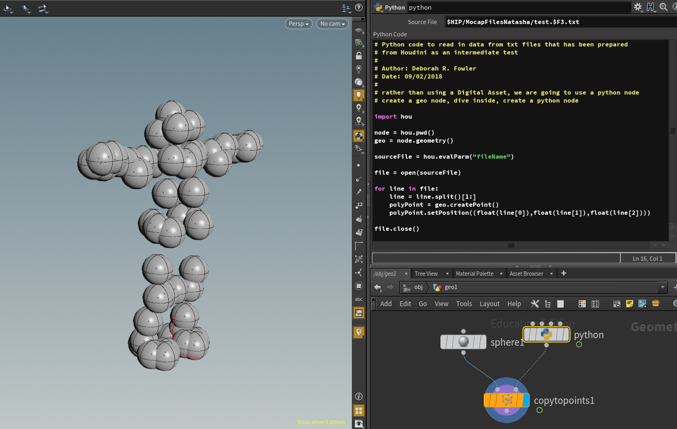This screenshot has height=429, width=677.
Task: Open the No cam camera dropdown
Action: click(x=332, y=24)
